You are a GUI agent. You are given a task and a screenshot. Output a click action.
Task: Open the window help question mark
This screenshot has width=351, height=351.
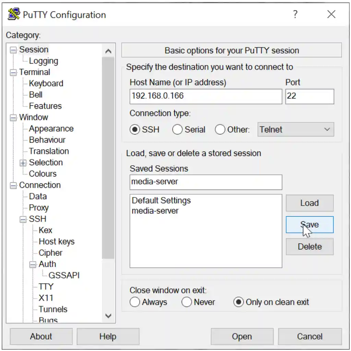coord(295,14)
